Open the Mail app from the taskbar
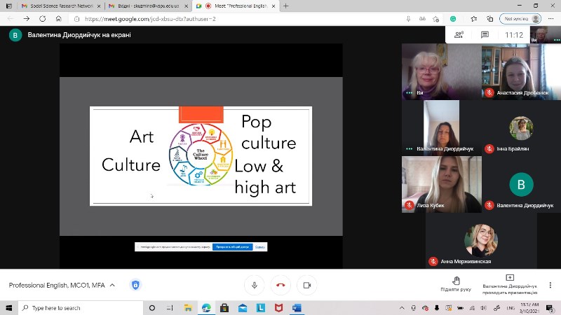This screenshot has height=315, width=561. tap(243, 308)
